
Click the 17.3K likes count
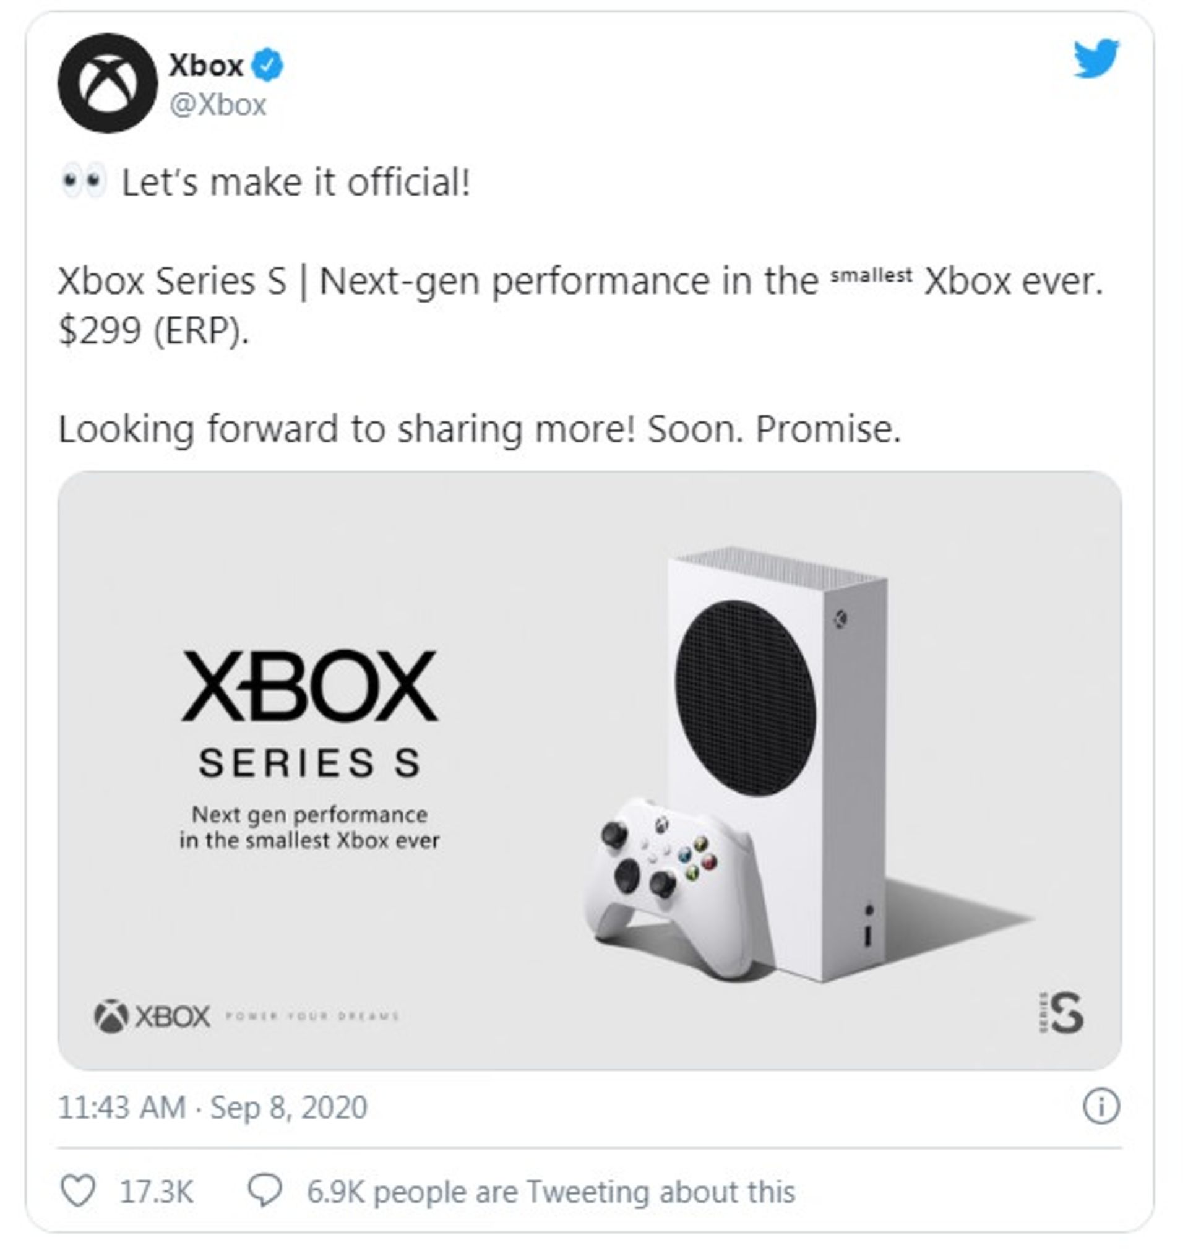pyautogui.click(x=157, y=1192)
